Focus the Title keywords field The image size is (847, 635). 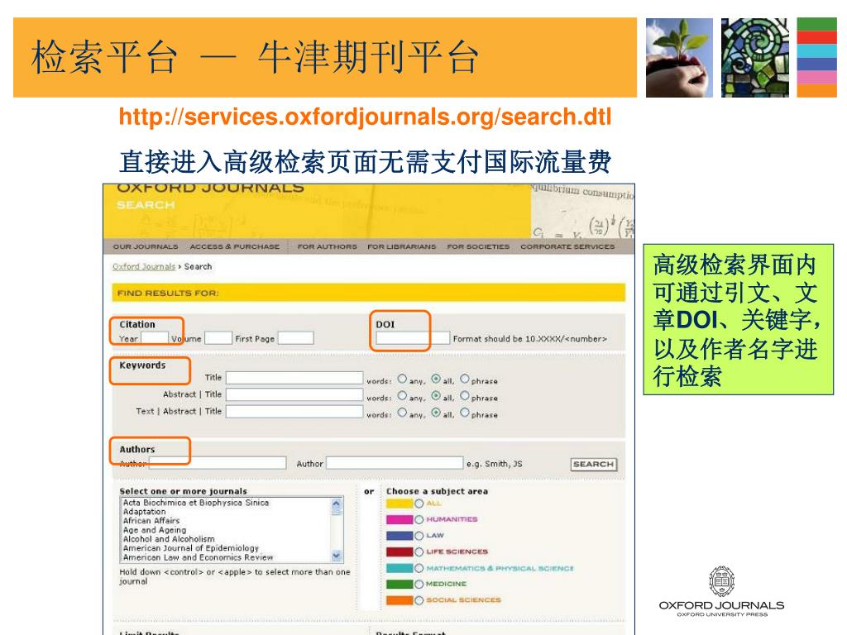click(x=294, y=377)
